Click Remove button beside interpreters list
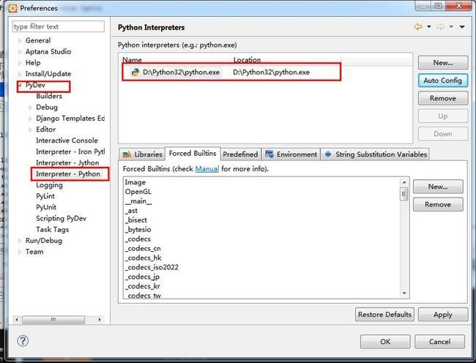The image size is (476, 363). pyautogui.click(x=443, y=98)
